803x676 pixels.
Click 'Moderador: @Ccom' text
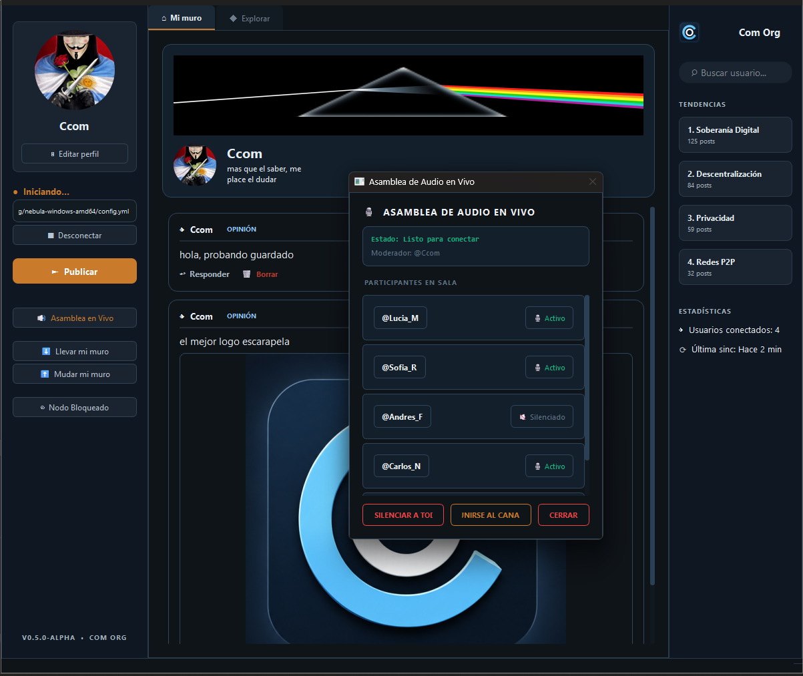(x=405, y=254)
